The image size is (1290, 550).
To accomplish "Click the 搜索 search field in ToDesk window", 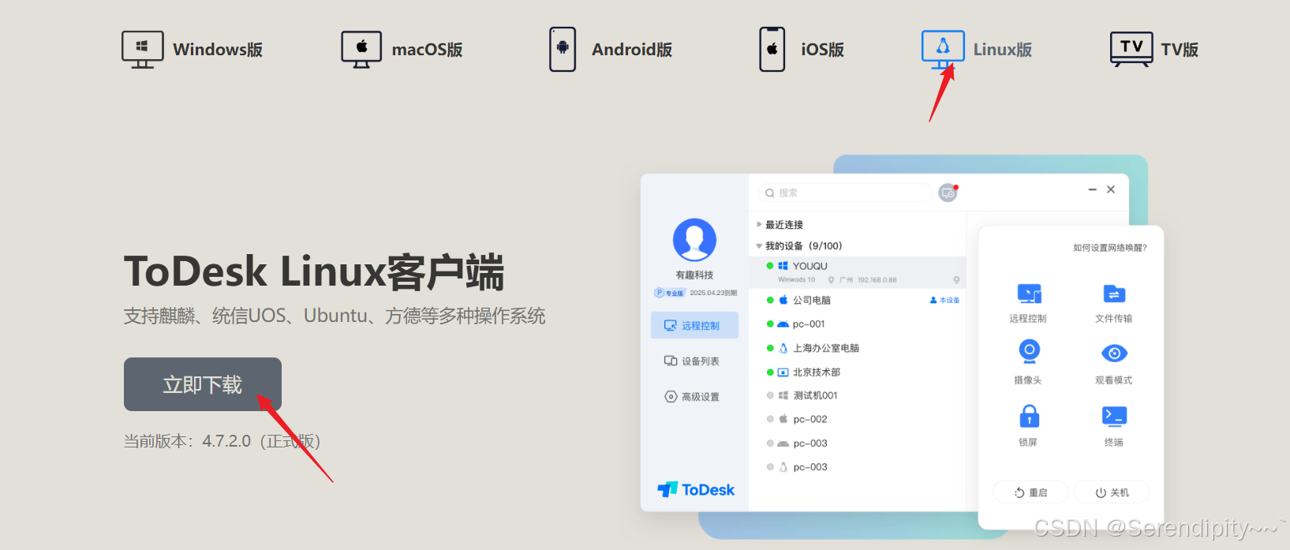I will 845,193.
